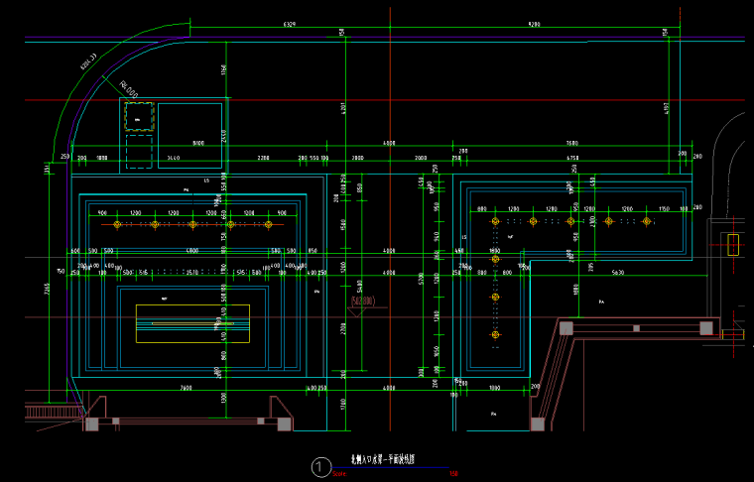Click the circled number 1 drawing marker
This screenshot has height=482, width=754.
tap(319, 466)
